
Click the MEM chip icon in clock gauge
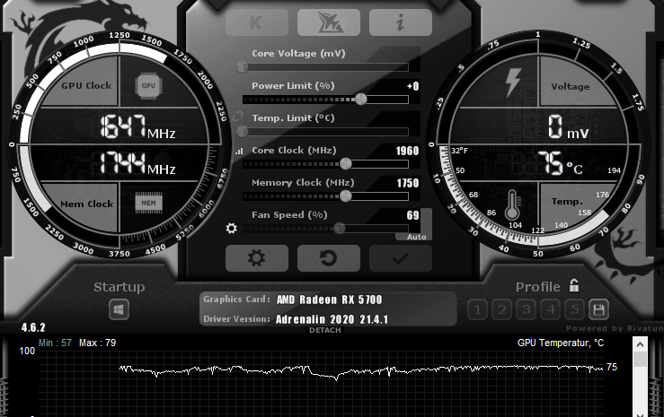pyautogui.click(x=148, y=203)
